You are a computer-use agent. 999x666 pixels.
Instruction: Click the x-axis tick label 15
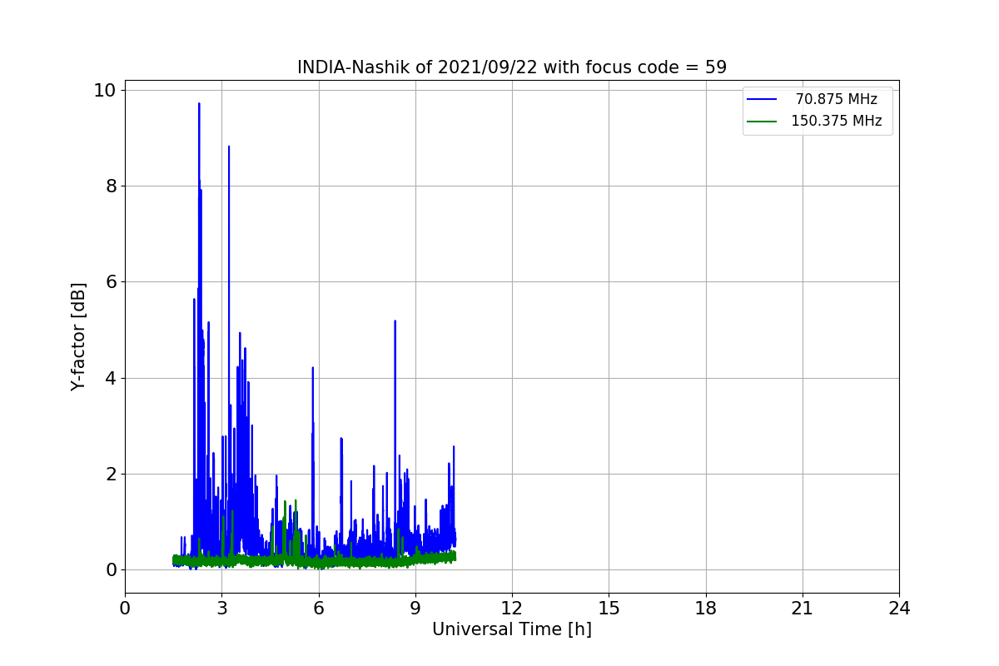pos(609,609)
